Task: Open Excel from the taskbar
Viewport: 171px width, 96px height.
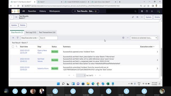Action: click(108, 84)
